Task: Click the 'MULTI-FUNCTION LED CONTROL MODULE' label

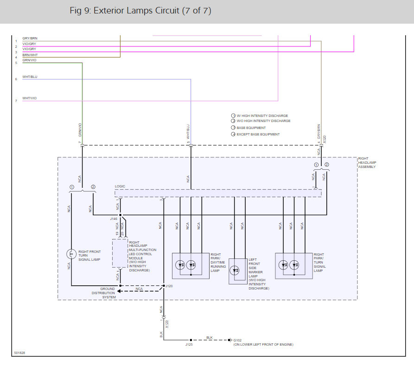Action: click(x=142, y=254)
